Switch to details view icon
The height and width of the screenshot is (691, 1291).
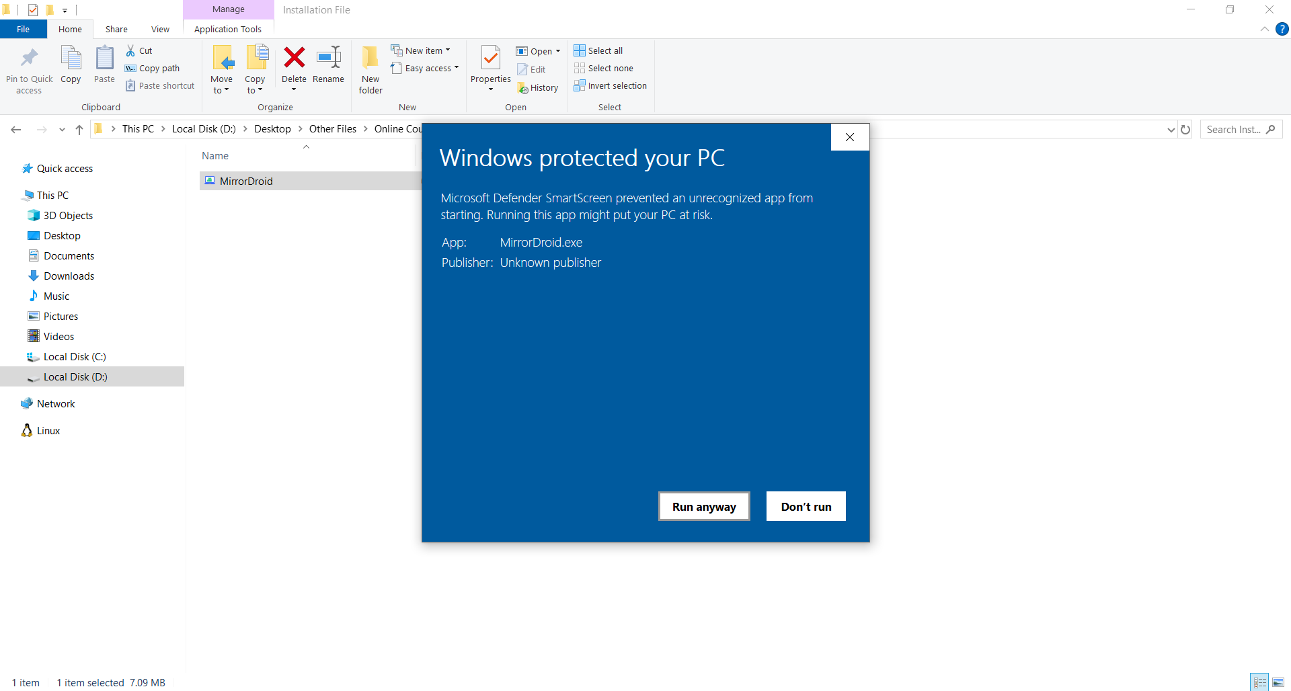pos(1259,682)
